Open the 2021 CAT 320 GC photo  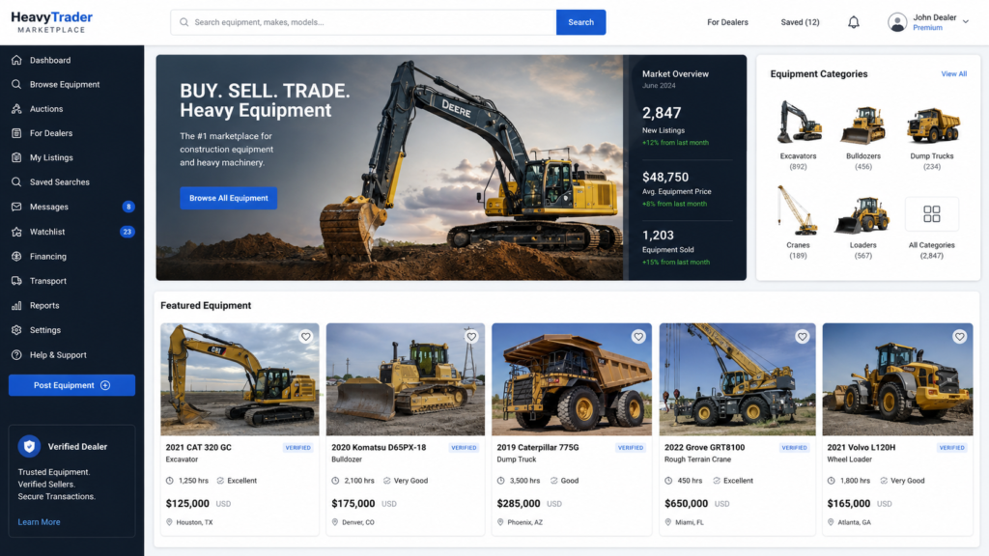pos(240,379)
